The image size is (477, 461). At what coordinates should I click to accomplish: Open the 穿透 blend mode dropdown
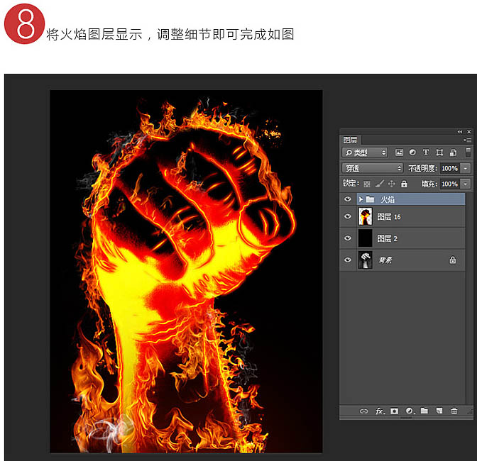pyautogui.click(x=373, y=168)
